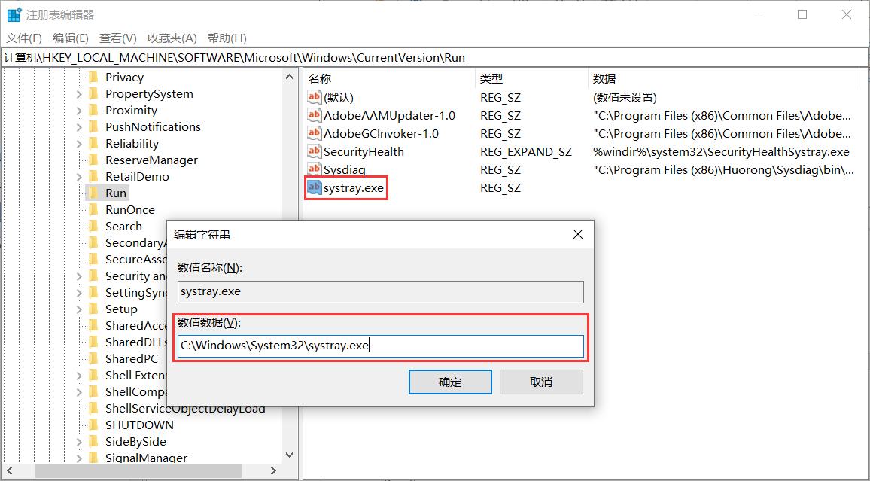Click the 确定 button
This screenshot has height=481, width=870.
[x=449, y=382]
